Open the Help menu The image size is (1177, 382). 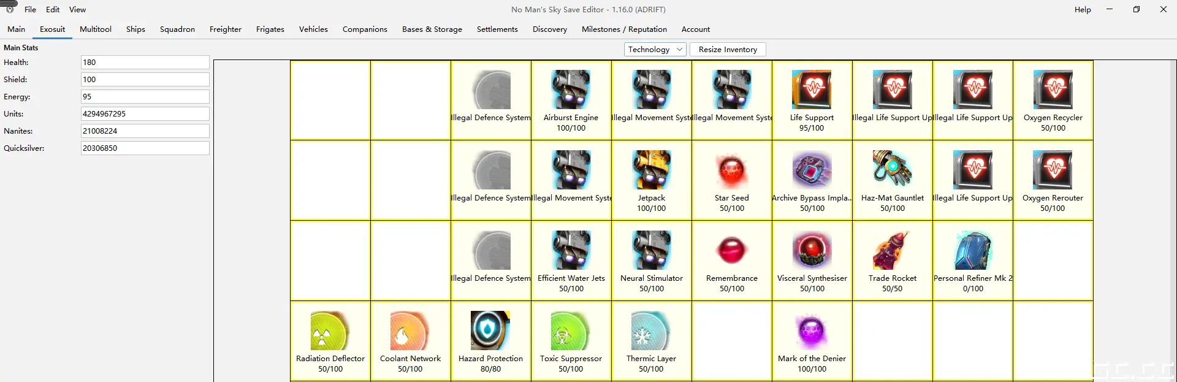click(1083, 9)
